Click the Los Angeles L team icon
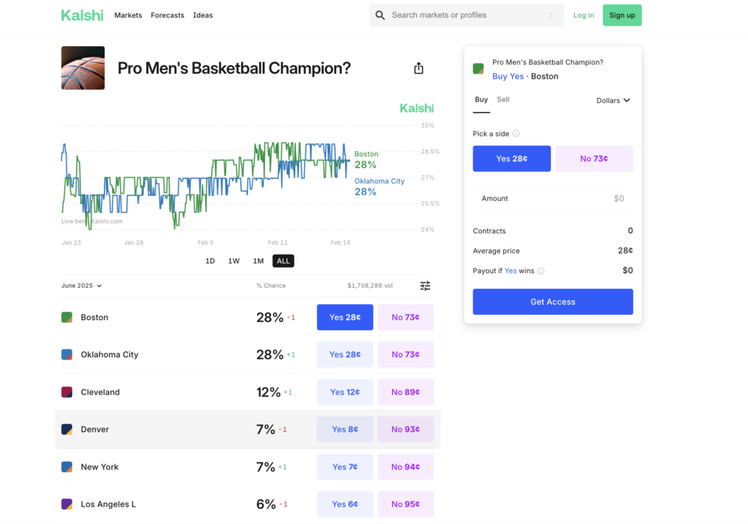748x524 pixels. tap(66, 504)
